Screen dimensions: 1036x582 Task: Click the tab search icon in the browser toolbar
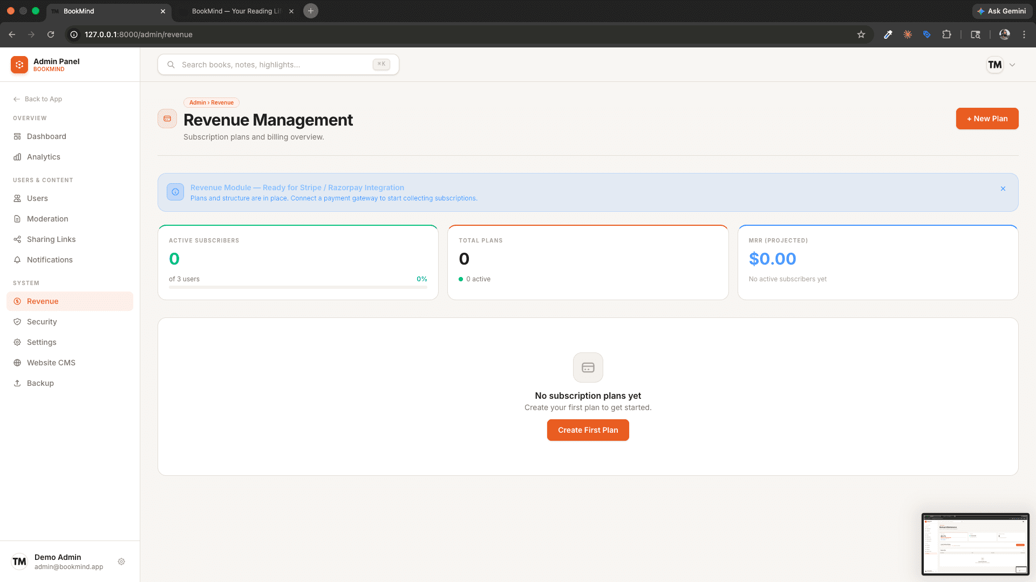(x=976, y=34)
